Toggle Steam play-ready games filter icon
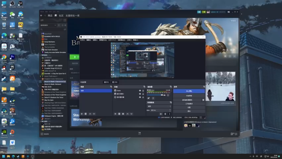 click(65, 25)
